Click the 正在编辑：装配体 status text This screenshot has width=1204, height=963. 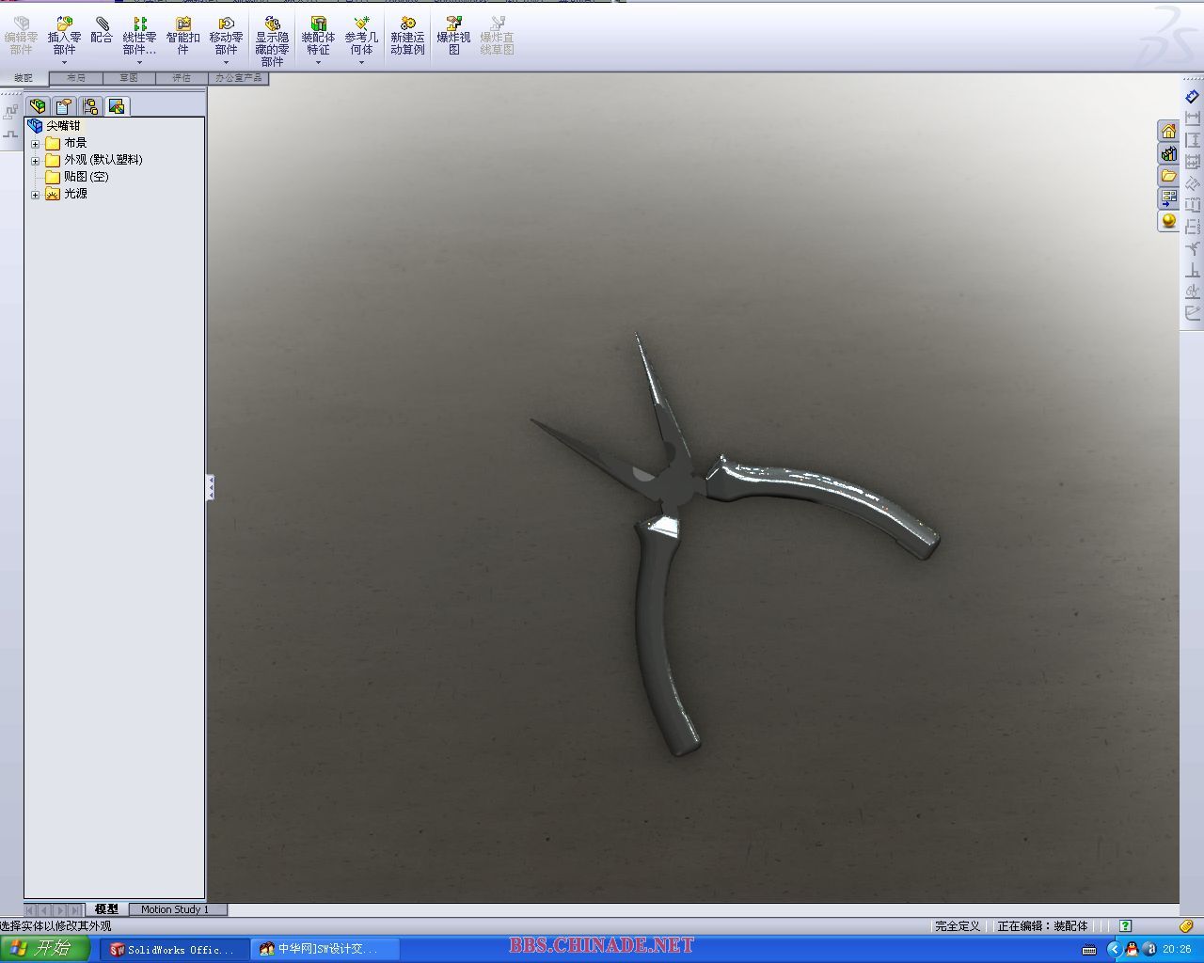point(1042,926)
